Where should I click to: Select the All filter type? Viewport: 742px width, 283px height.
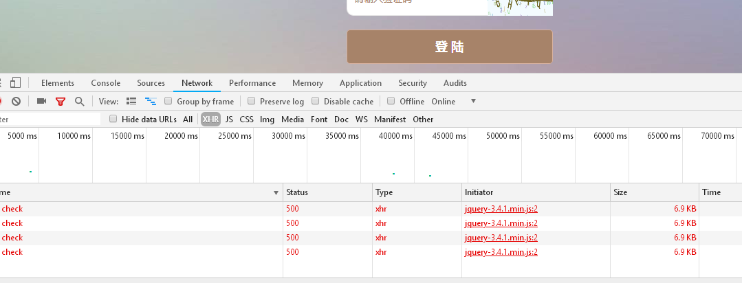tap(188, 120)
